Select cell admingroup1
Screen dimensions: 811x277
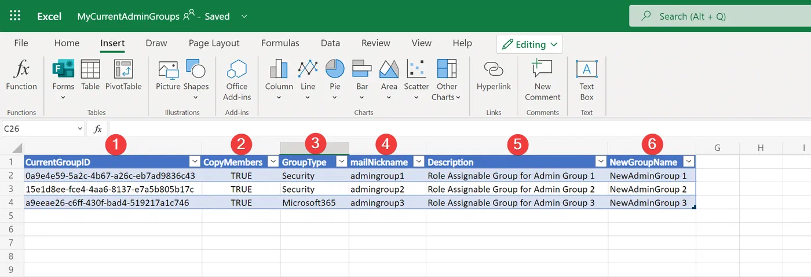click(x=388, y=176)
